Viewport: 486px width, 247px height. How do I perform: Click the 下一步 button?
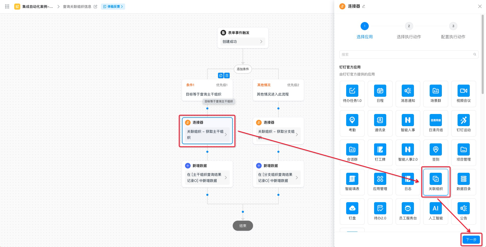471,239
